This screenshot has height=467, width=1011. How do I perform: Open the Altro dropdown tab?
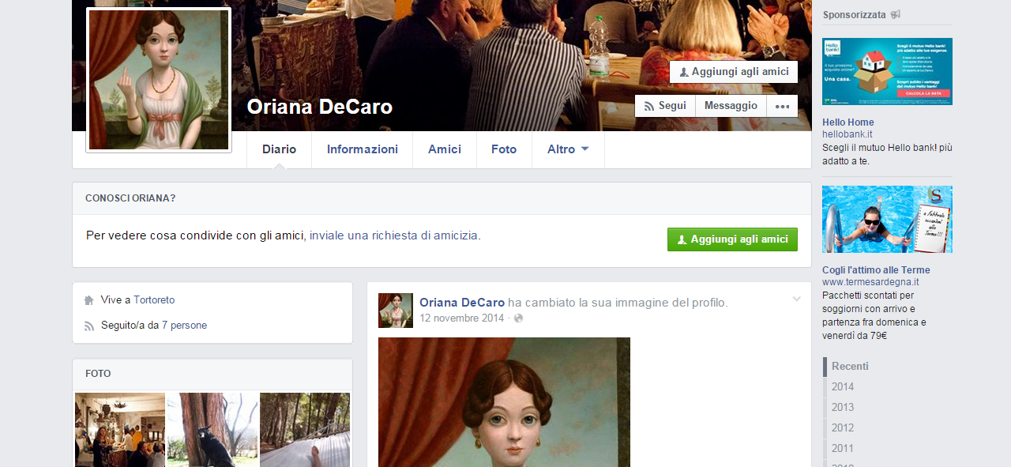point(568,149)
